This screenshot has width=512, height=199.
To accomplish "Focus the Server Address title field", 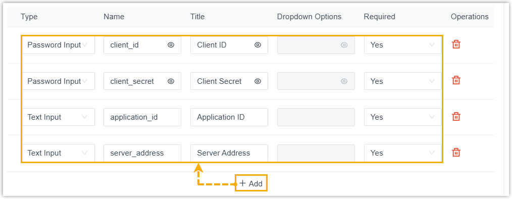I will (x=229, y=153).
